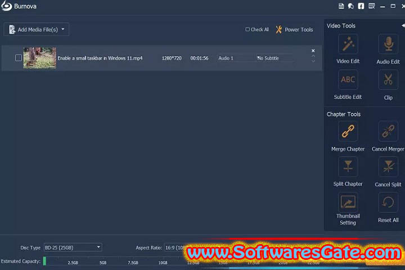Remove the video file with X button

313,51
